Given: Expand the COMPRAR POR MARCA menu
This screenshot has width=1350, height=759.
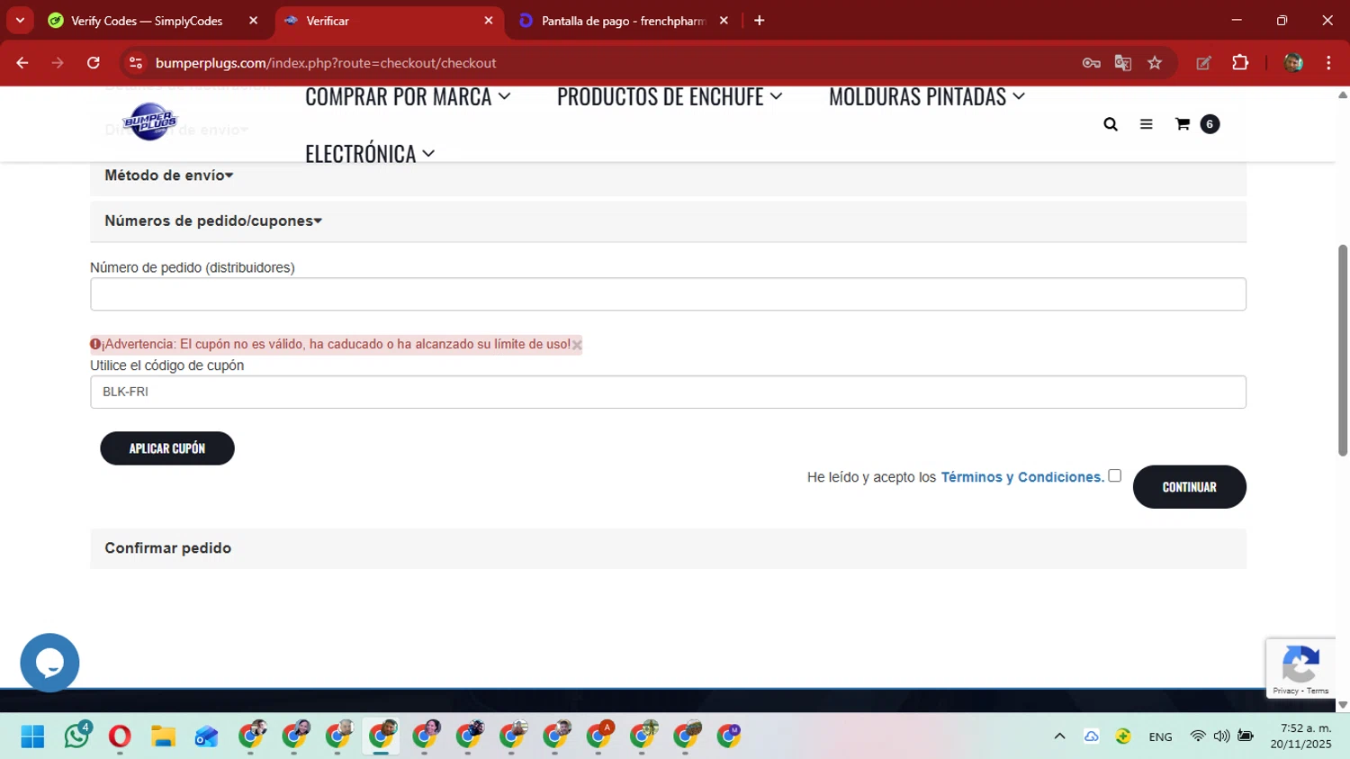Looking at the screenshot, I should (x=408, y=96).
